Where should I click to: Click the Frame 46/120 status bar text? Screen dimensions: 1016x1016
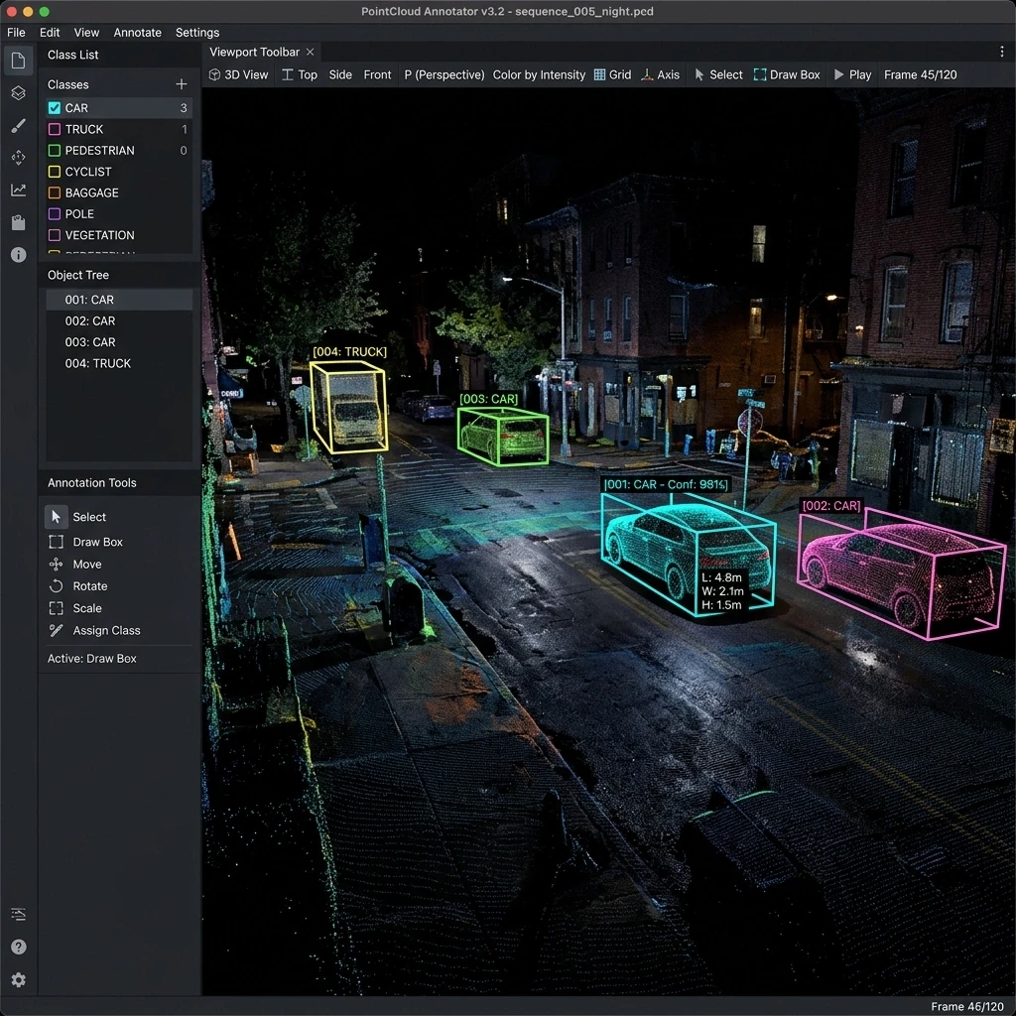[966, 1007]
